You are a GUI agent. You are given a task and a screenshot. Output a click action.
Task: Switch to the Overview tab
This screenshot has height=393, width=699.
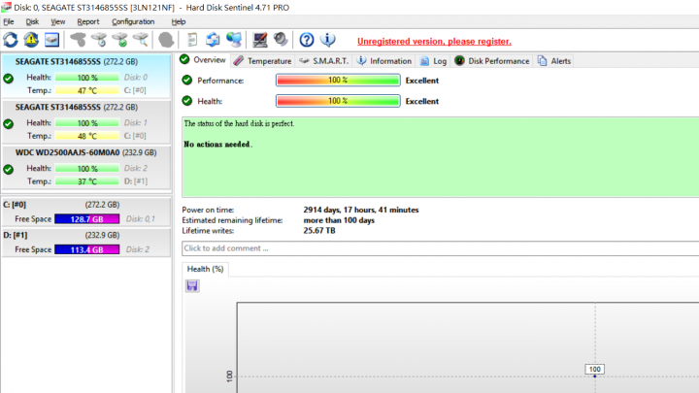point(204,60)
